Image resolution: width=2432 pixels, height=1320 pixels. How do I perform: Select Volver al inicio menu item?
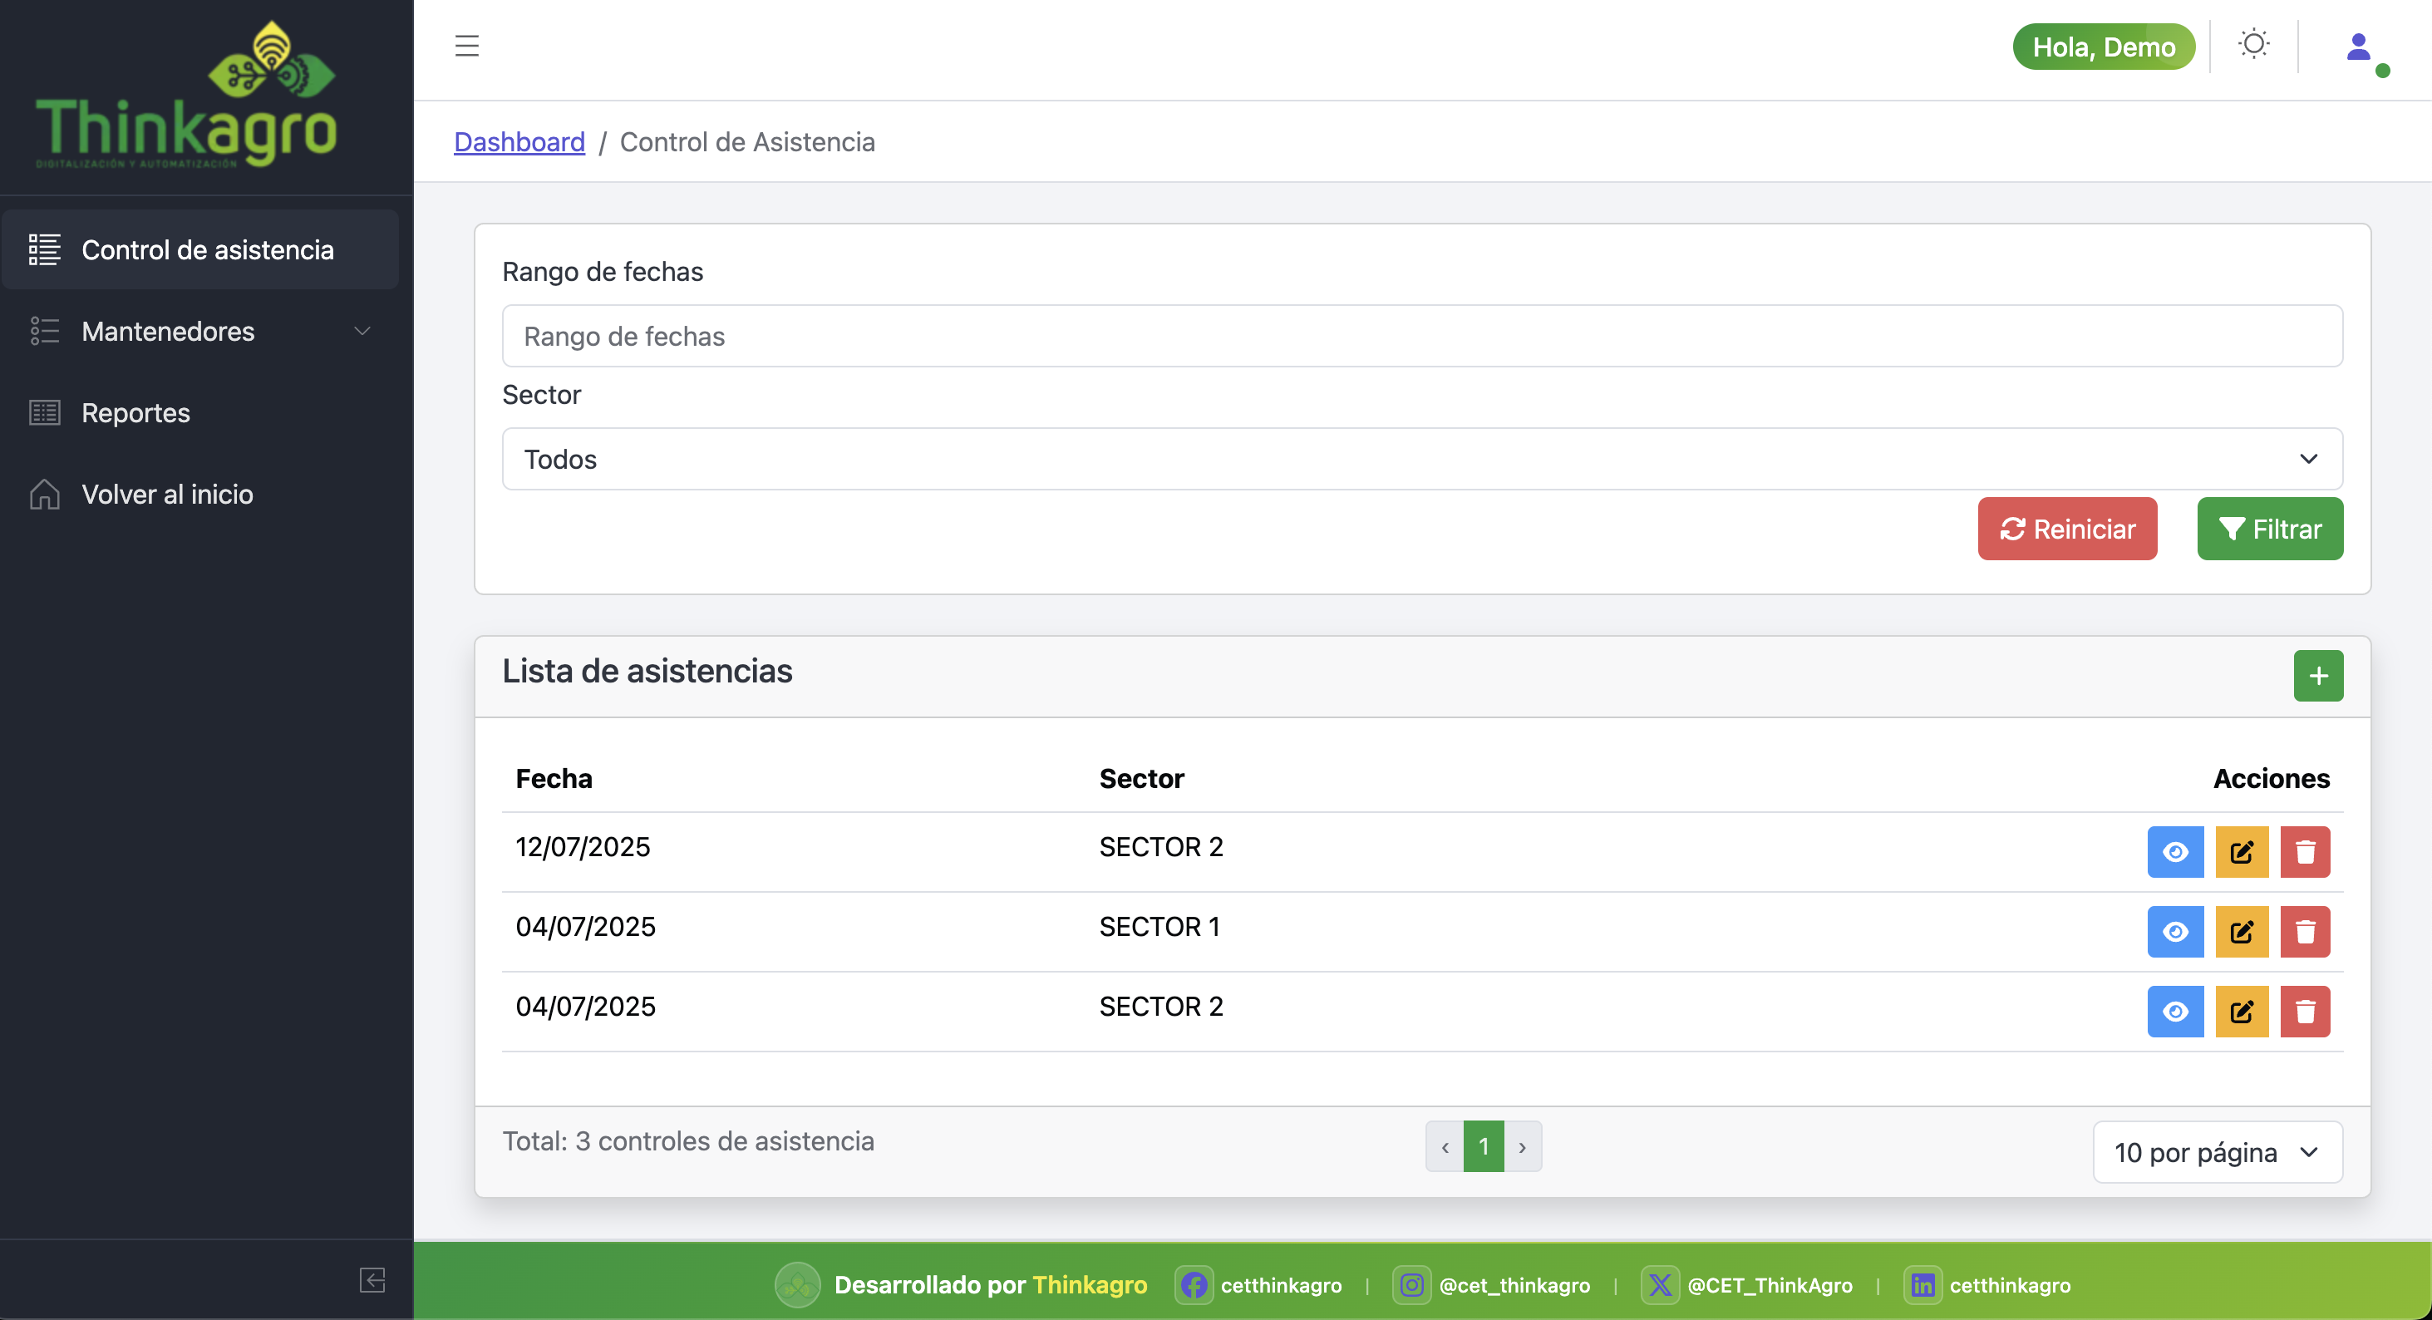(x=167, y=494)
